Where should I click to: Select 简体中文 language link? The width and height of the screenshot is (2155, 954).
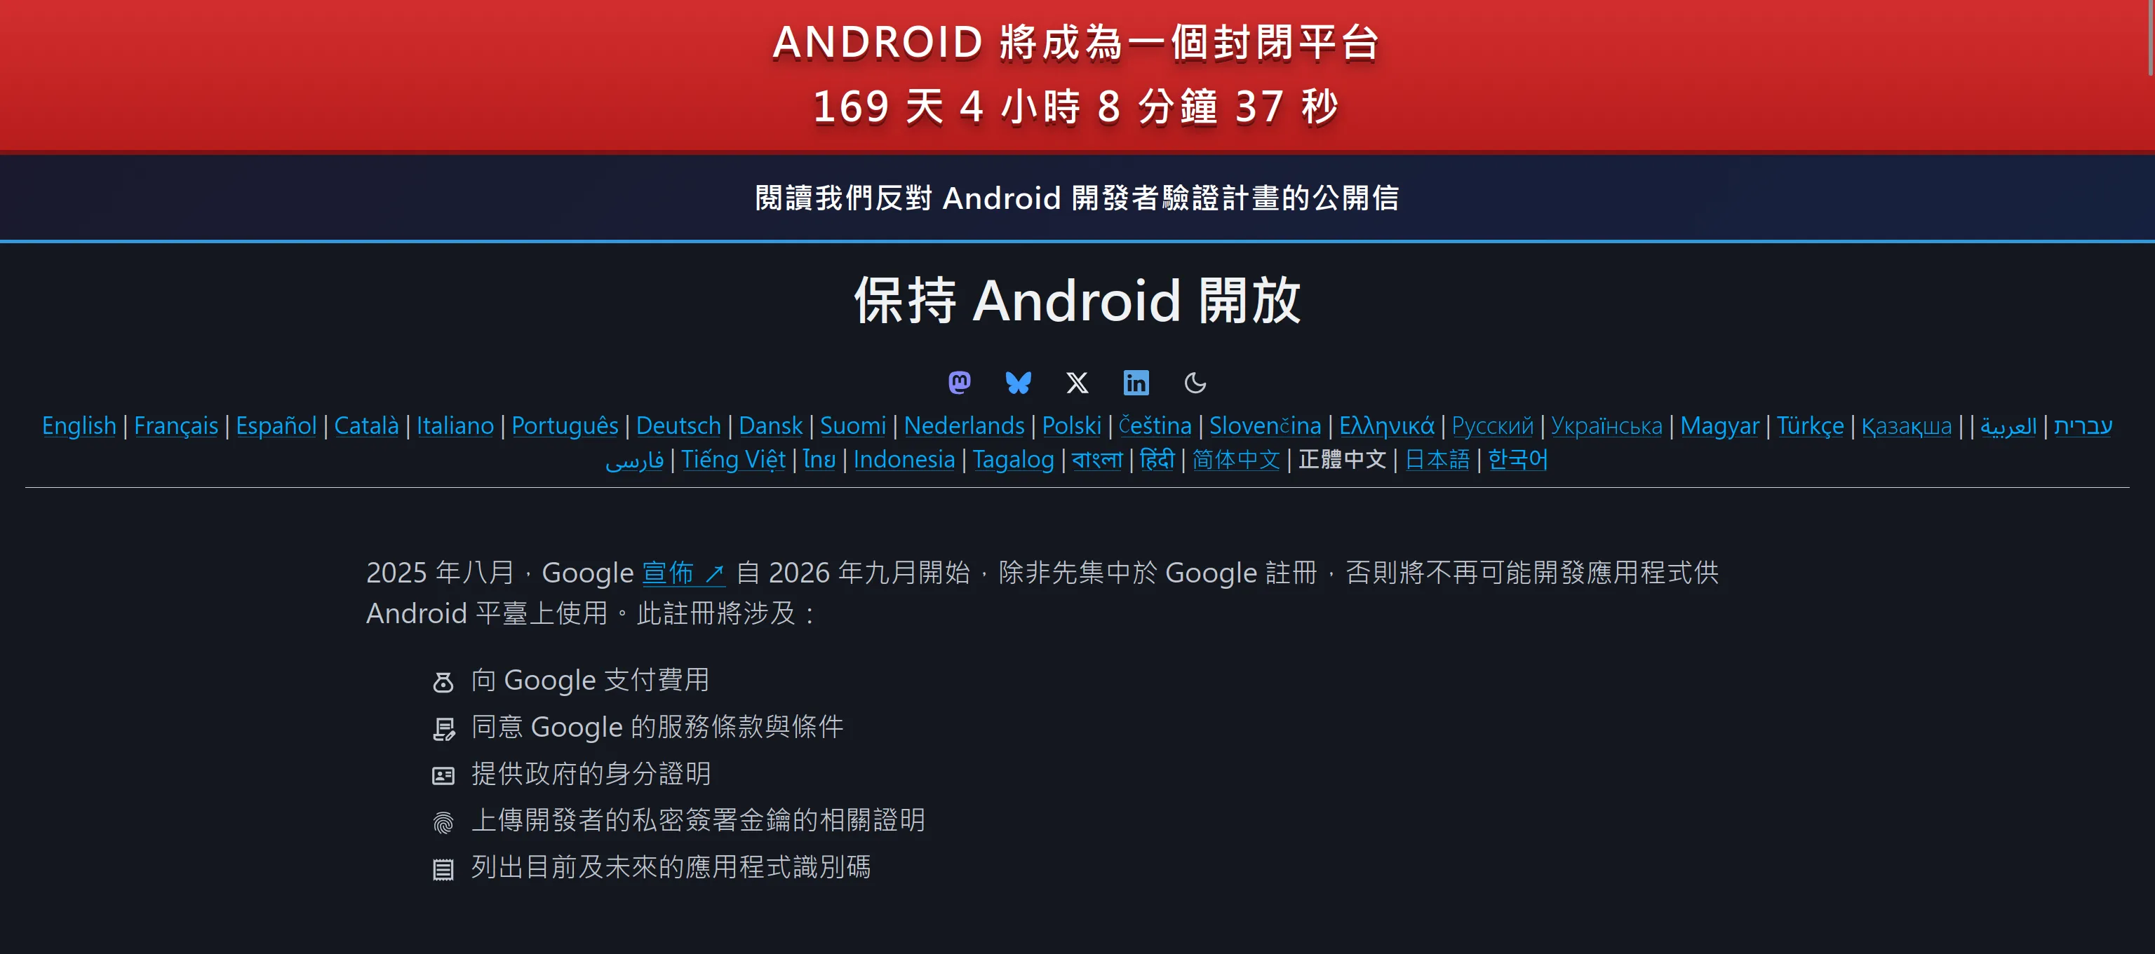1235,459
